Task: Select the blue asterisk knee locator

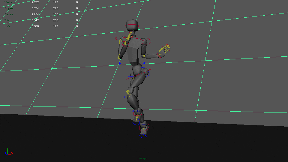Action: pyautogui.click(x=125, y=97)
